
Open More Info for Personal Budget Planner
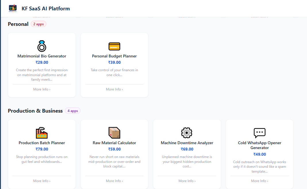(x=114, y=89)
